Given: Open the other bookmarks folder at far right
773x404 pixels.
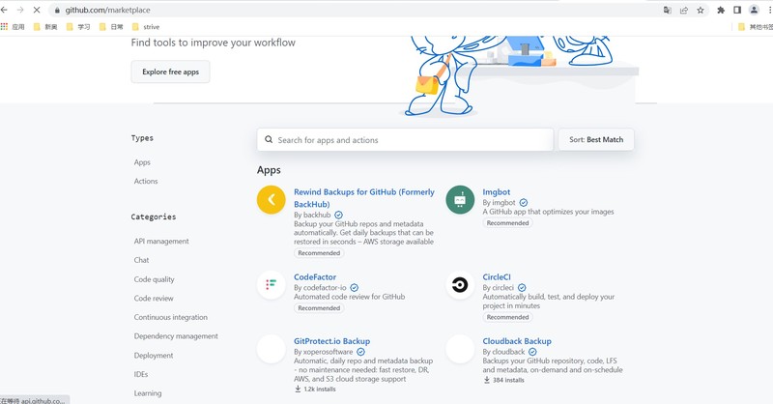Looking at the screenshot, I should tap(755, 27).
